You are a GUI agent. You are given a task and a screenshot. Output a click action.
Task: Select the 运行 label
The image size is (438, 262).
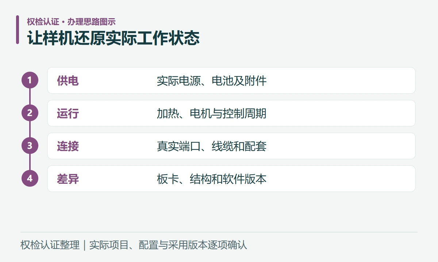(x=68, y=113)
